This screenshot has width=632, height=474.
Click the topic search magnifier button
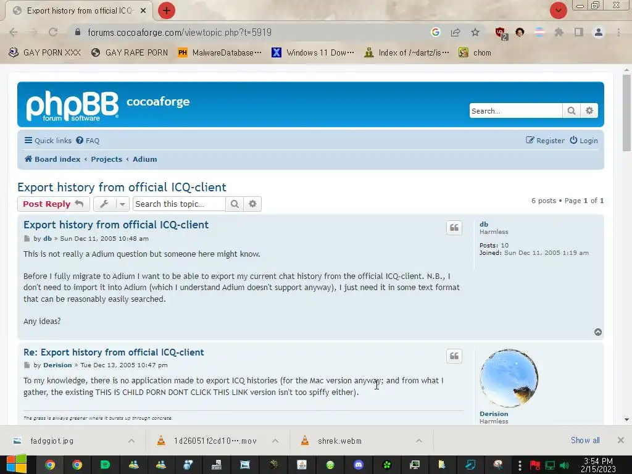coord(235,204)
